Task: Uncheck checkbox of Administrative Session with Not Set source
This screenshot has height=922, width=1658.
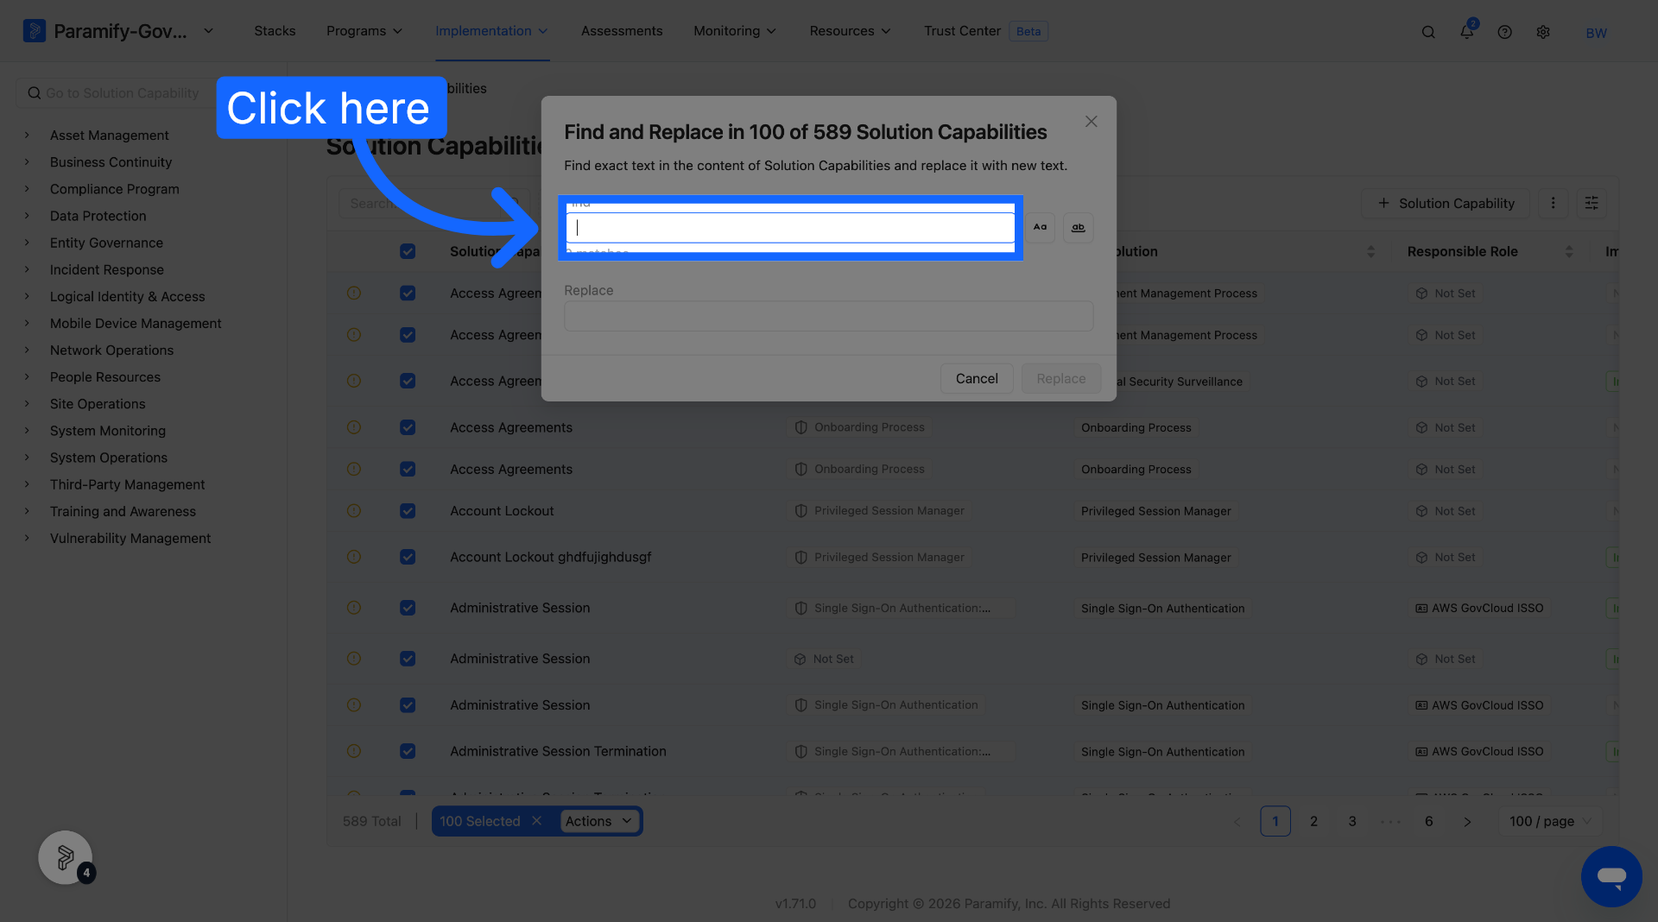Action: click(408, 659)
